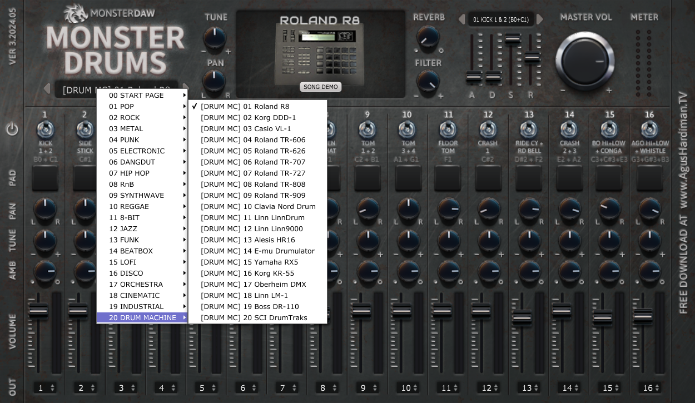Click the FILTER knob
Viewport: 695px width, 403px height.
(x=428, y=82)
